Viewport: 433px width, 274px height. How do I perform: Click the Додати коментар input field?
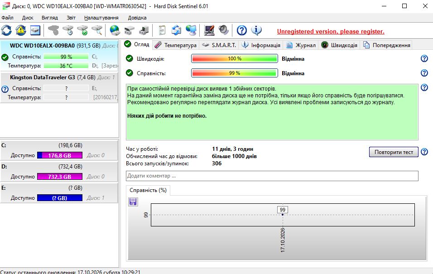tap(272, 176)
